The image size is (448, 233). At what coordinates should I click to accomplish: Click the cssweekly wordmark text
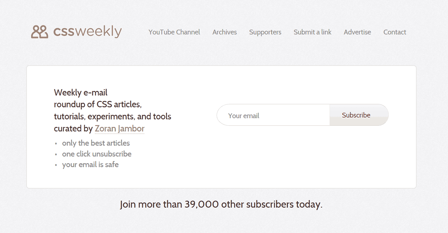(x=88, y=32)
